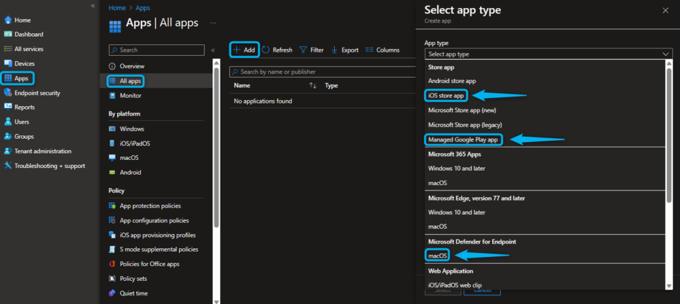Click the Groups icon in sidebar
680x304 pixels.
tap(8, 136)
